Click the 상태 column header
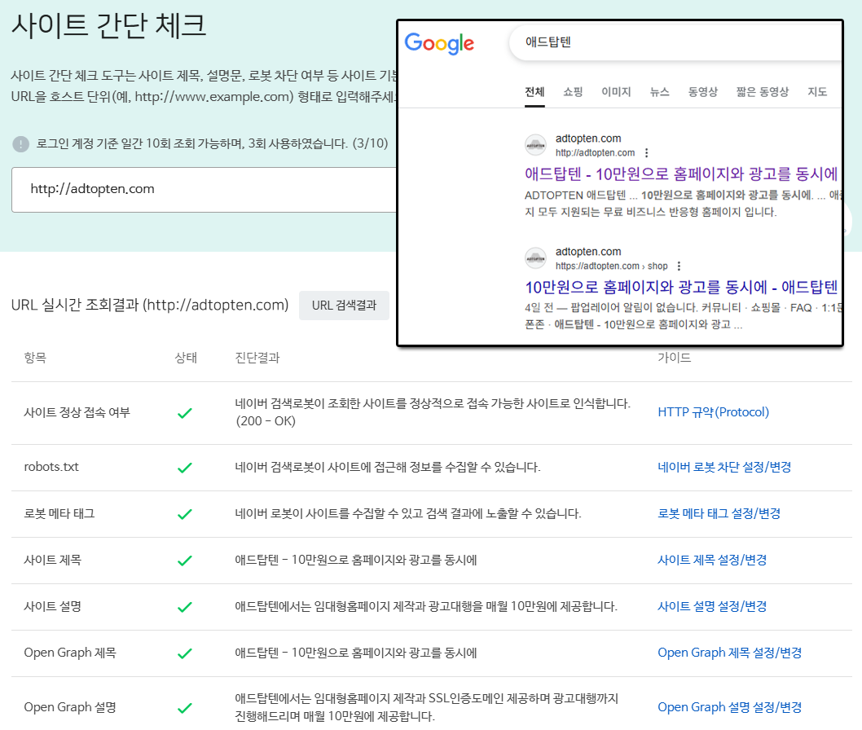862x730 pixels. (x=186, y=358)
